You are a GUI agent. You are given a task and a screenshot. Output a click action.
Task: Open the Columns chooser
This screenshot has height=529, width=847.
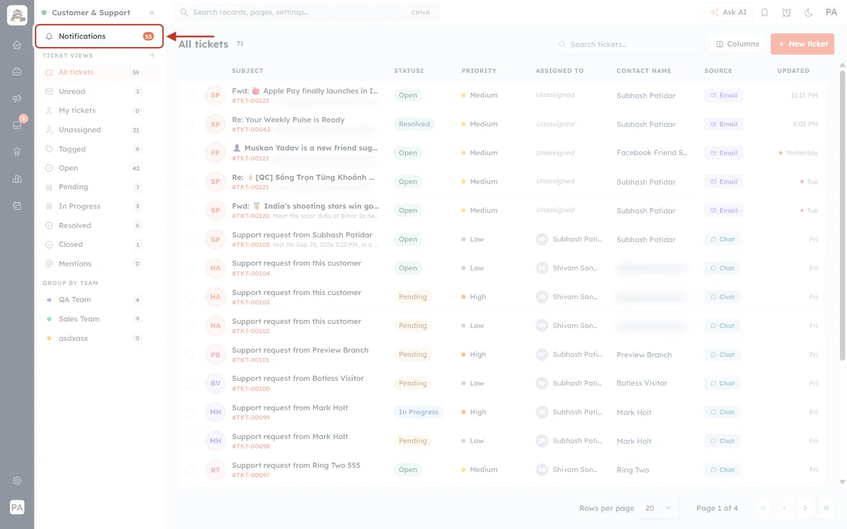[x=738, y=44]
